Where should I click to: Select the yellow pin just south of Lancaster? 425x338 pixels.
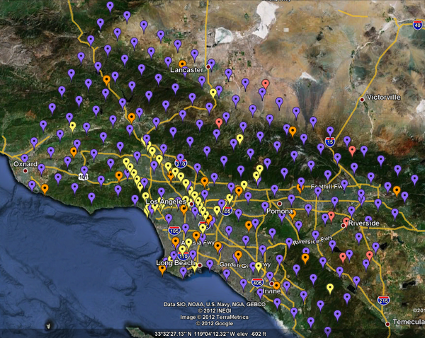(213, 93)
